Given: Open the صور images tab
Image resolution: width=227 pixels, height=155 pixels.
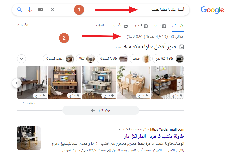Looking at the screenshot, I should 160,26.
